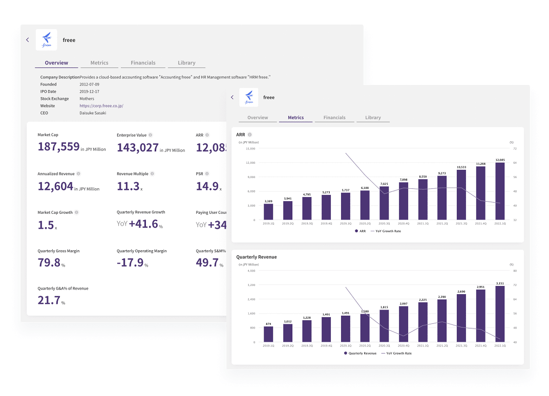The width and height of the screenshot is (549, 396).
Task: Toggle Quarterly Revenue series in chart legend
Action: 361,354
